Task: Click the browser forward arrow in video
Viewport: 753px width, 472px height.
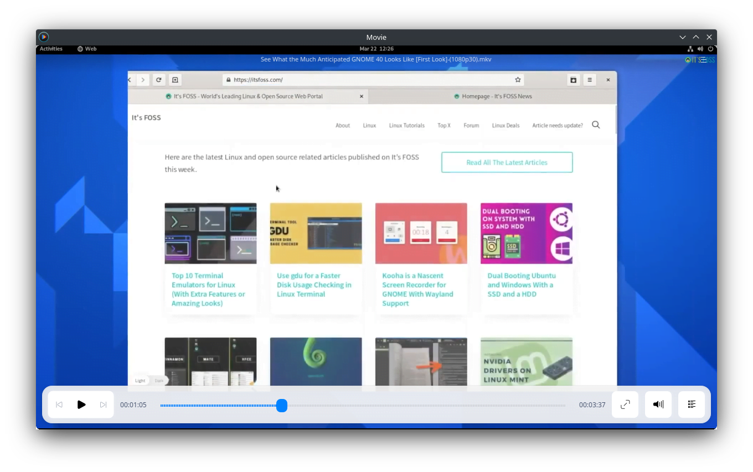Action: (x=143, y=80)
